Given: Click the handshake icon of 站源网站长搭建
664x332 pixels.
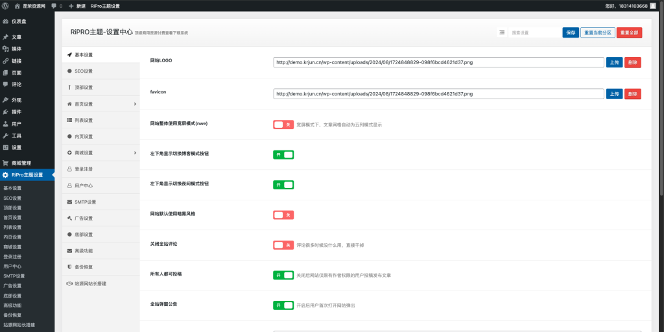Looking at the screenshot, I should (69, 284).
